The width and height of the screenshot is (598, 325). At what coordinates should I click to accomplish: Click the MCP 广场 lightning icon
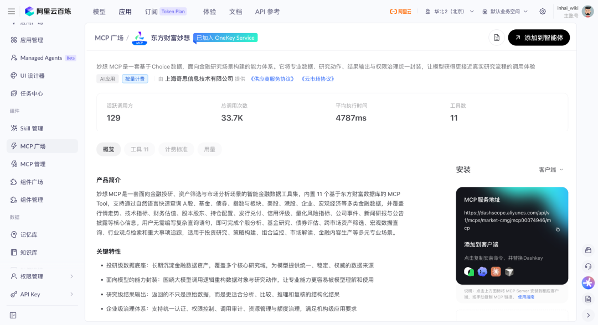(14, 146)
